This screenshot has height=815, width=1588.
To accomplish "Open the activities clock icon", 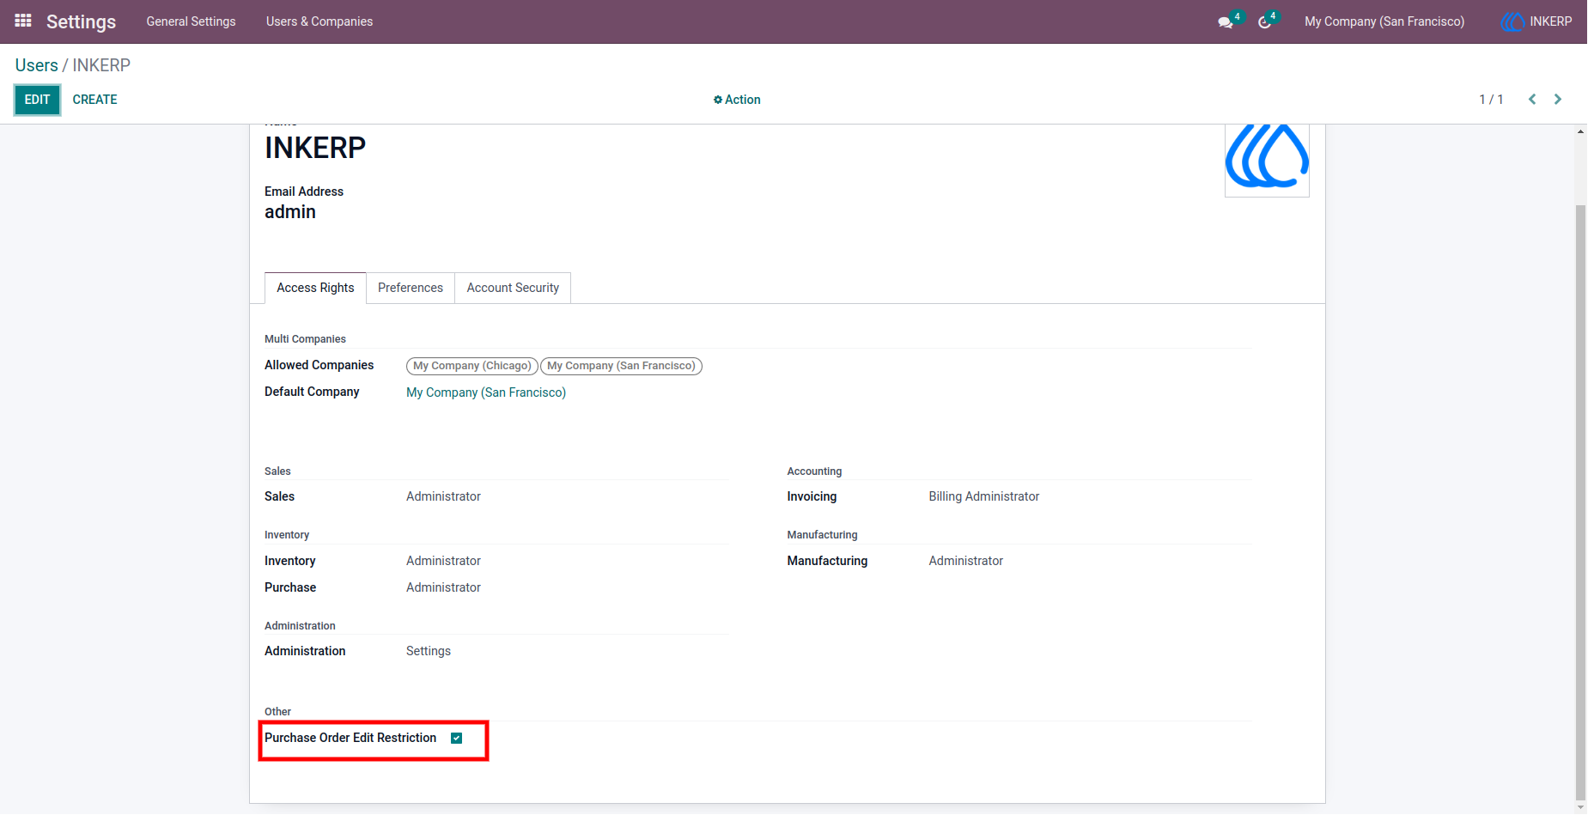I will (x=1264, y=22).
